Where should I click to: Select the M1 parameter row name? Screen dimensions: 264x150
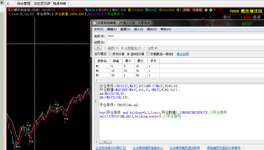pos(102,66)
